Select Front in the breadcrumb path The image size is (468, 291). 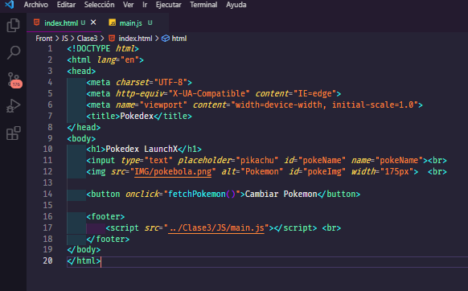click(x=44, y=39)
